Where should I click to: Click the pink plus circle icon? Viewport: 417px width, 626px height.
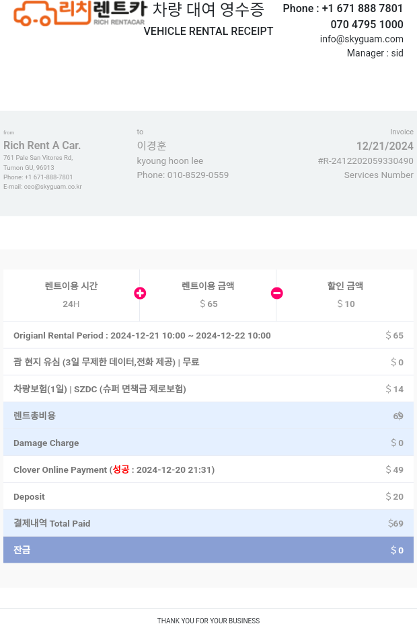coord(140,294)
